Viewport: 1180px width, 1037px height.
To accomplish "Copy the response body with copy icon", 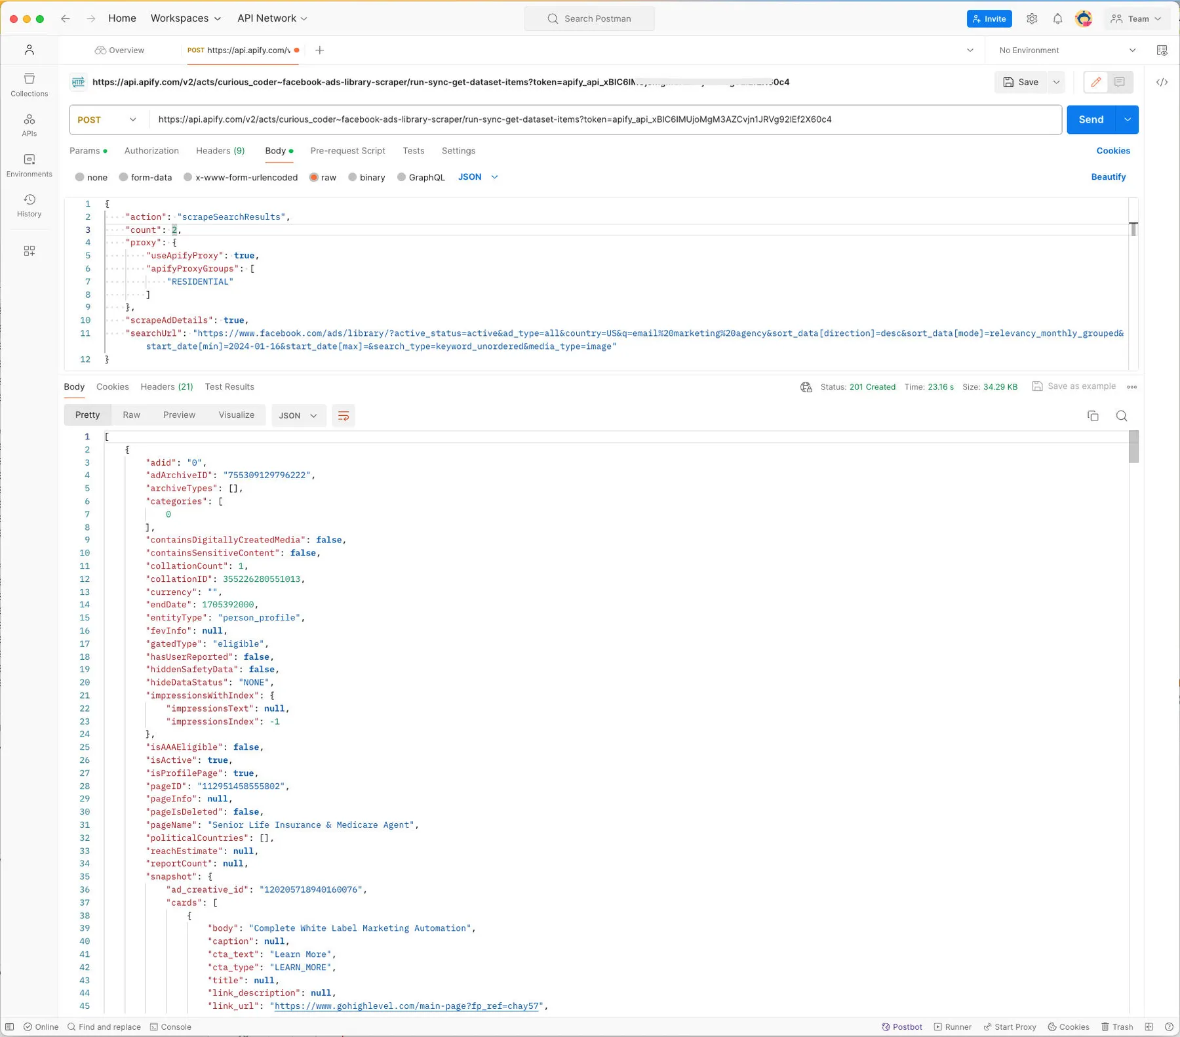I will 1093,416.
